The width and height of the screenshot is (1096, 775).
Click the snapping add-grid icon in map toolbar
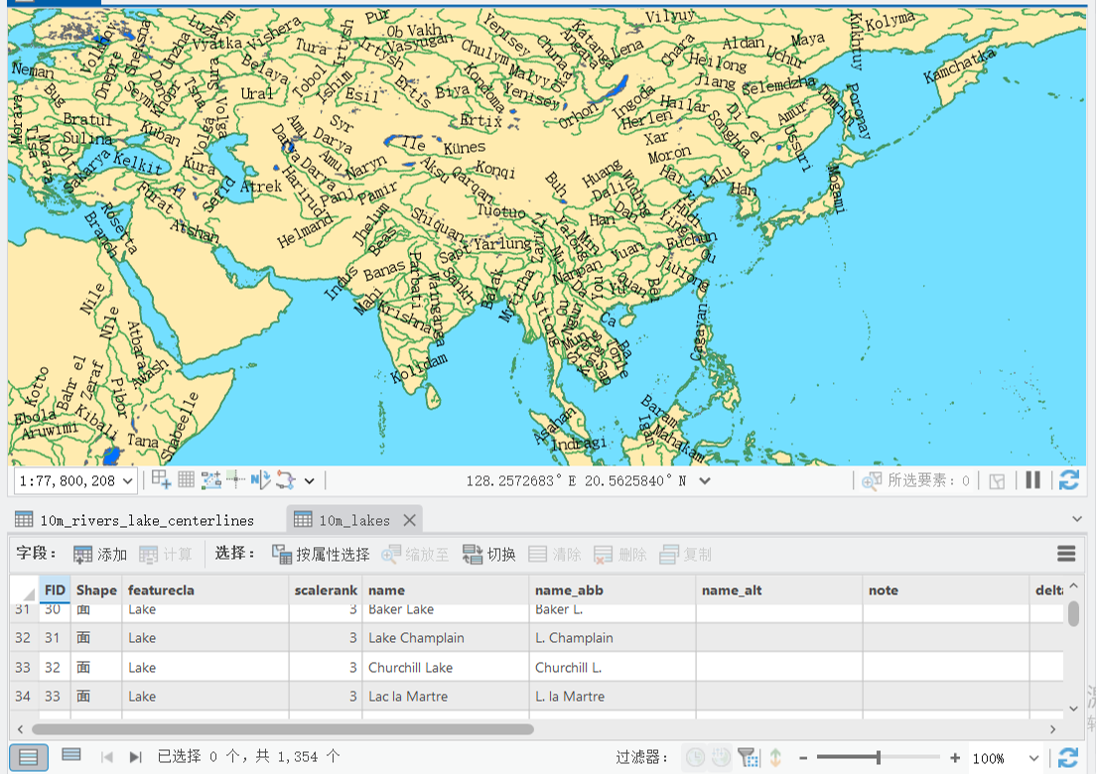pyautogui.click(x=162, y=480)
